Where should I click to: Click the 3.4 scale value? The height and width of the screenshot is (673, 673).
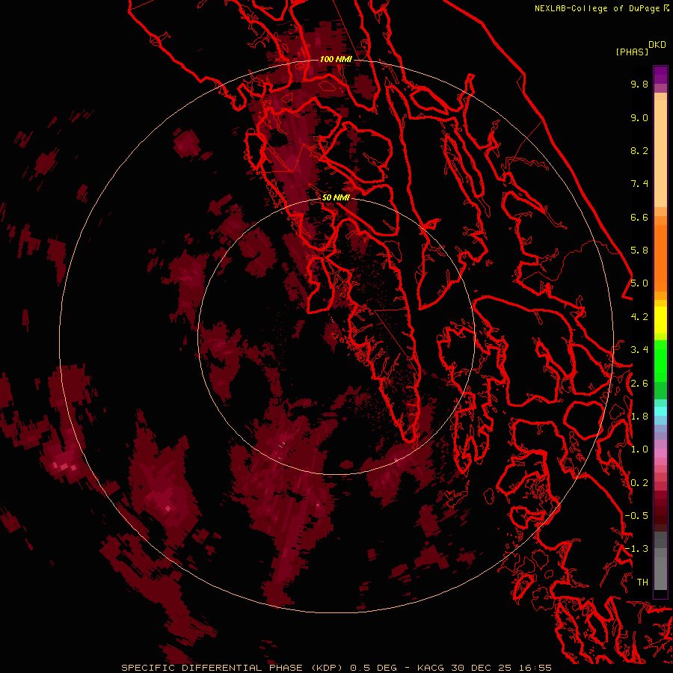click(x=639, y=350)
